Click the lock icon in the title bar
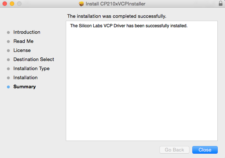Image resolution: width=225 pixels, height=158 pixels. [x=221, y=4]
